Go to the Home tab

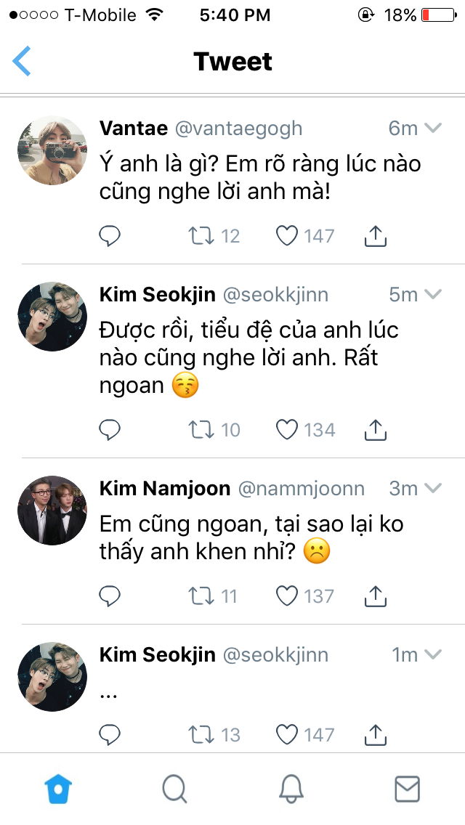pyautogui.click(x=59, y=789)
